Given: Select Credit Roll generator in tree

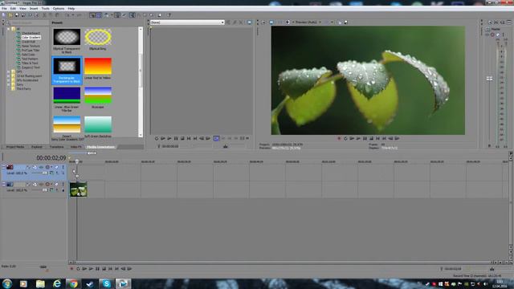Looking at the screenshot, I should tap(28, 42).
